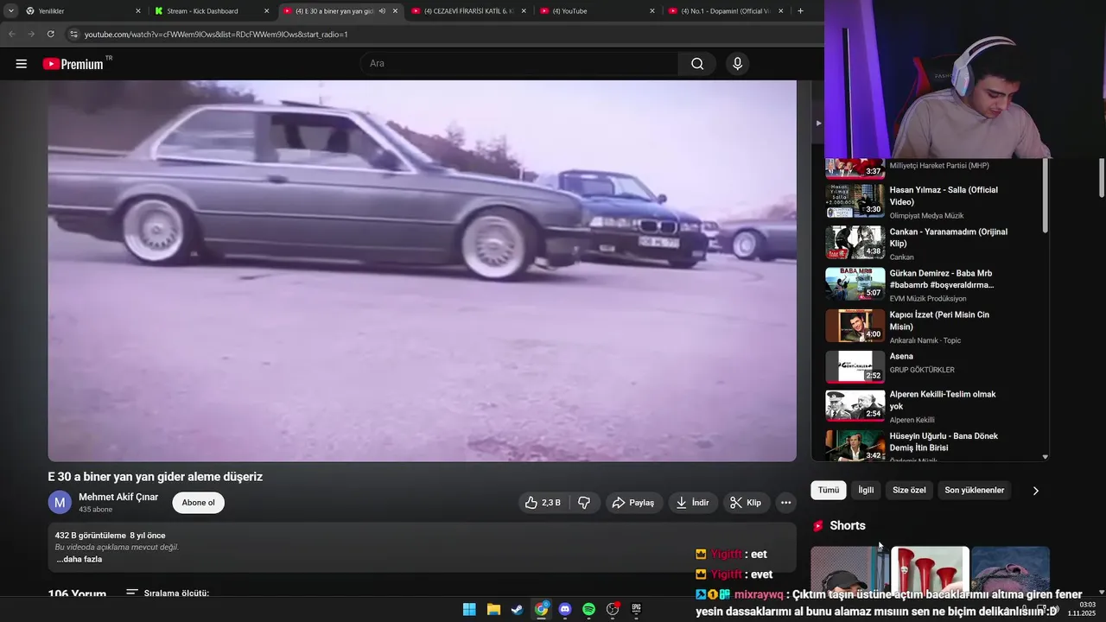
Task: Select the Son yüklenenler filter chip
Action: (974, 490)
